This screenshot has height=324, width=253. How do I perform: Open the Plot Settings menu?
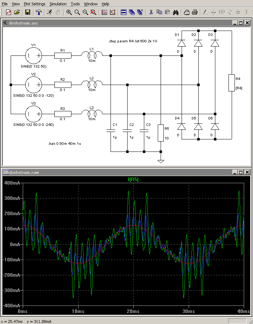point(34,4)
